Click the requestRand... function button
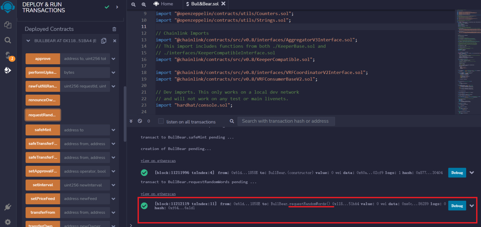 coord(43,115)
